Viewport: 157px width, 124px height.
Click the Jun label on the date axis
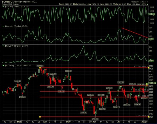click(95, 122)
